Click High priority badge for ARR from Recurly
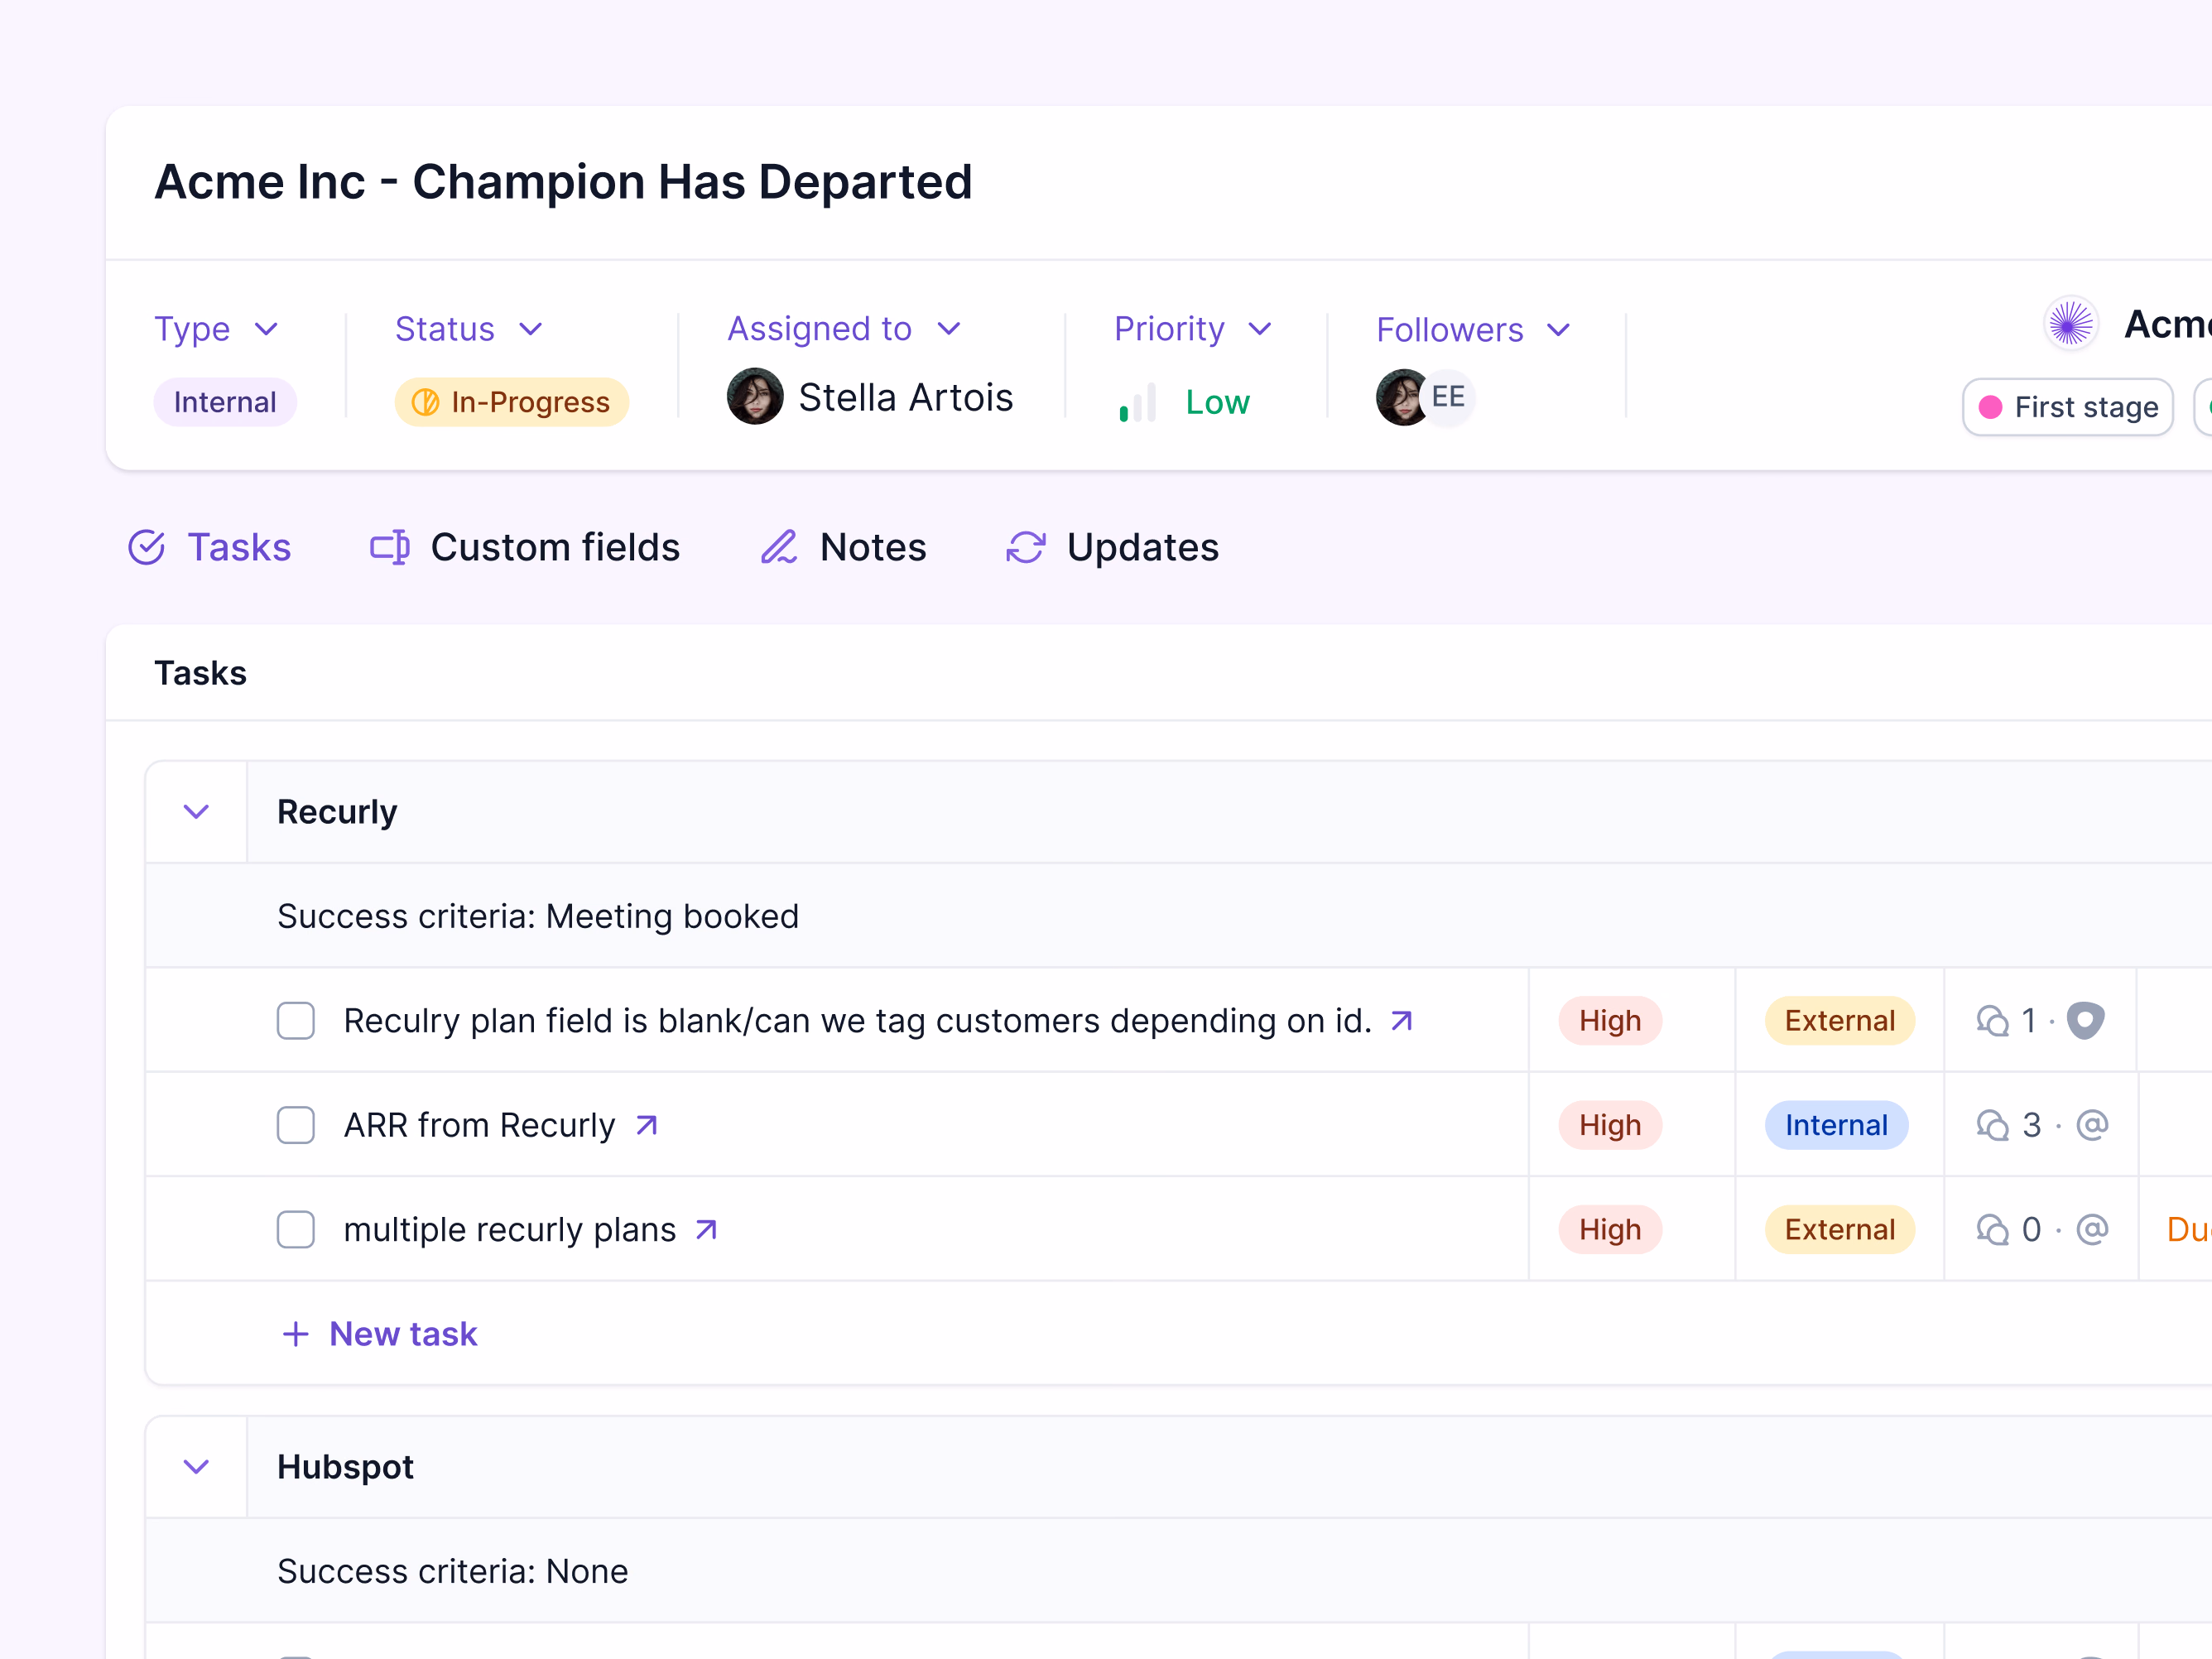Viewport: 2212px width, 1659px height. tap(1610, 1125)
